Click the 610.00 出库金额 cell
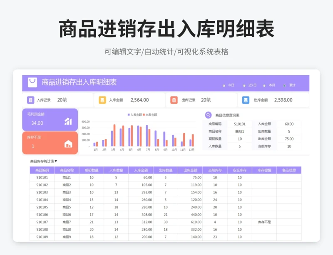 pos(190,222)
